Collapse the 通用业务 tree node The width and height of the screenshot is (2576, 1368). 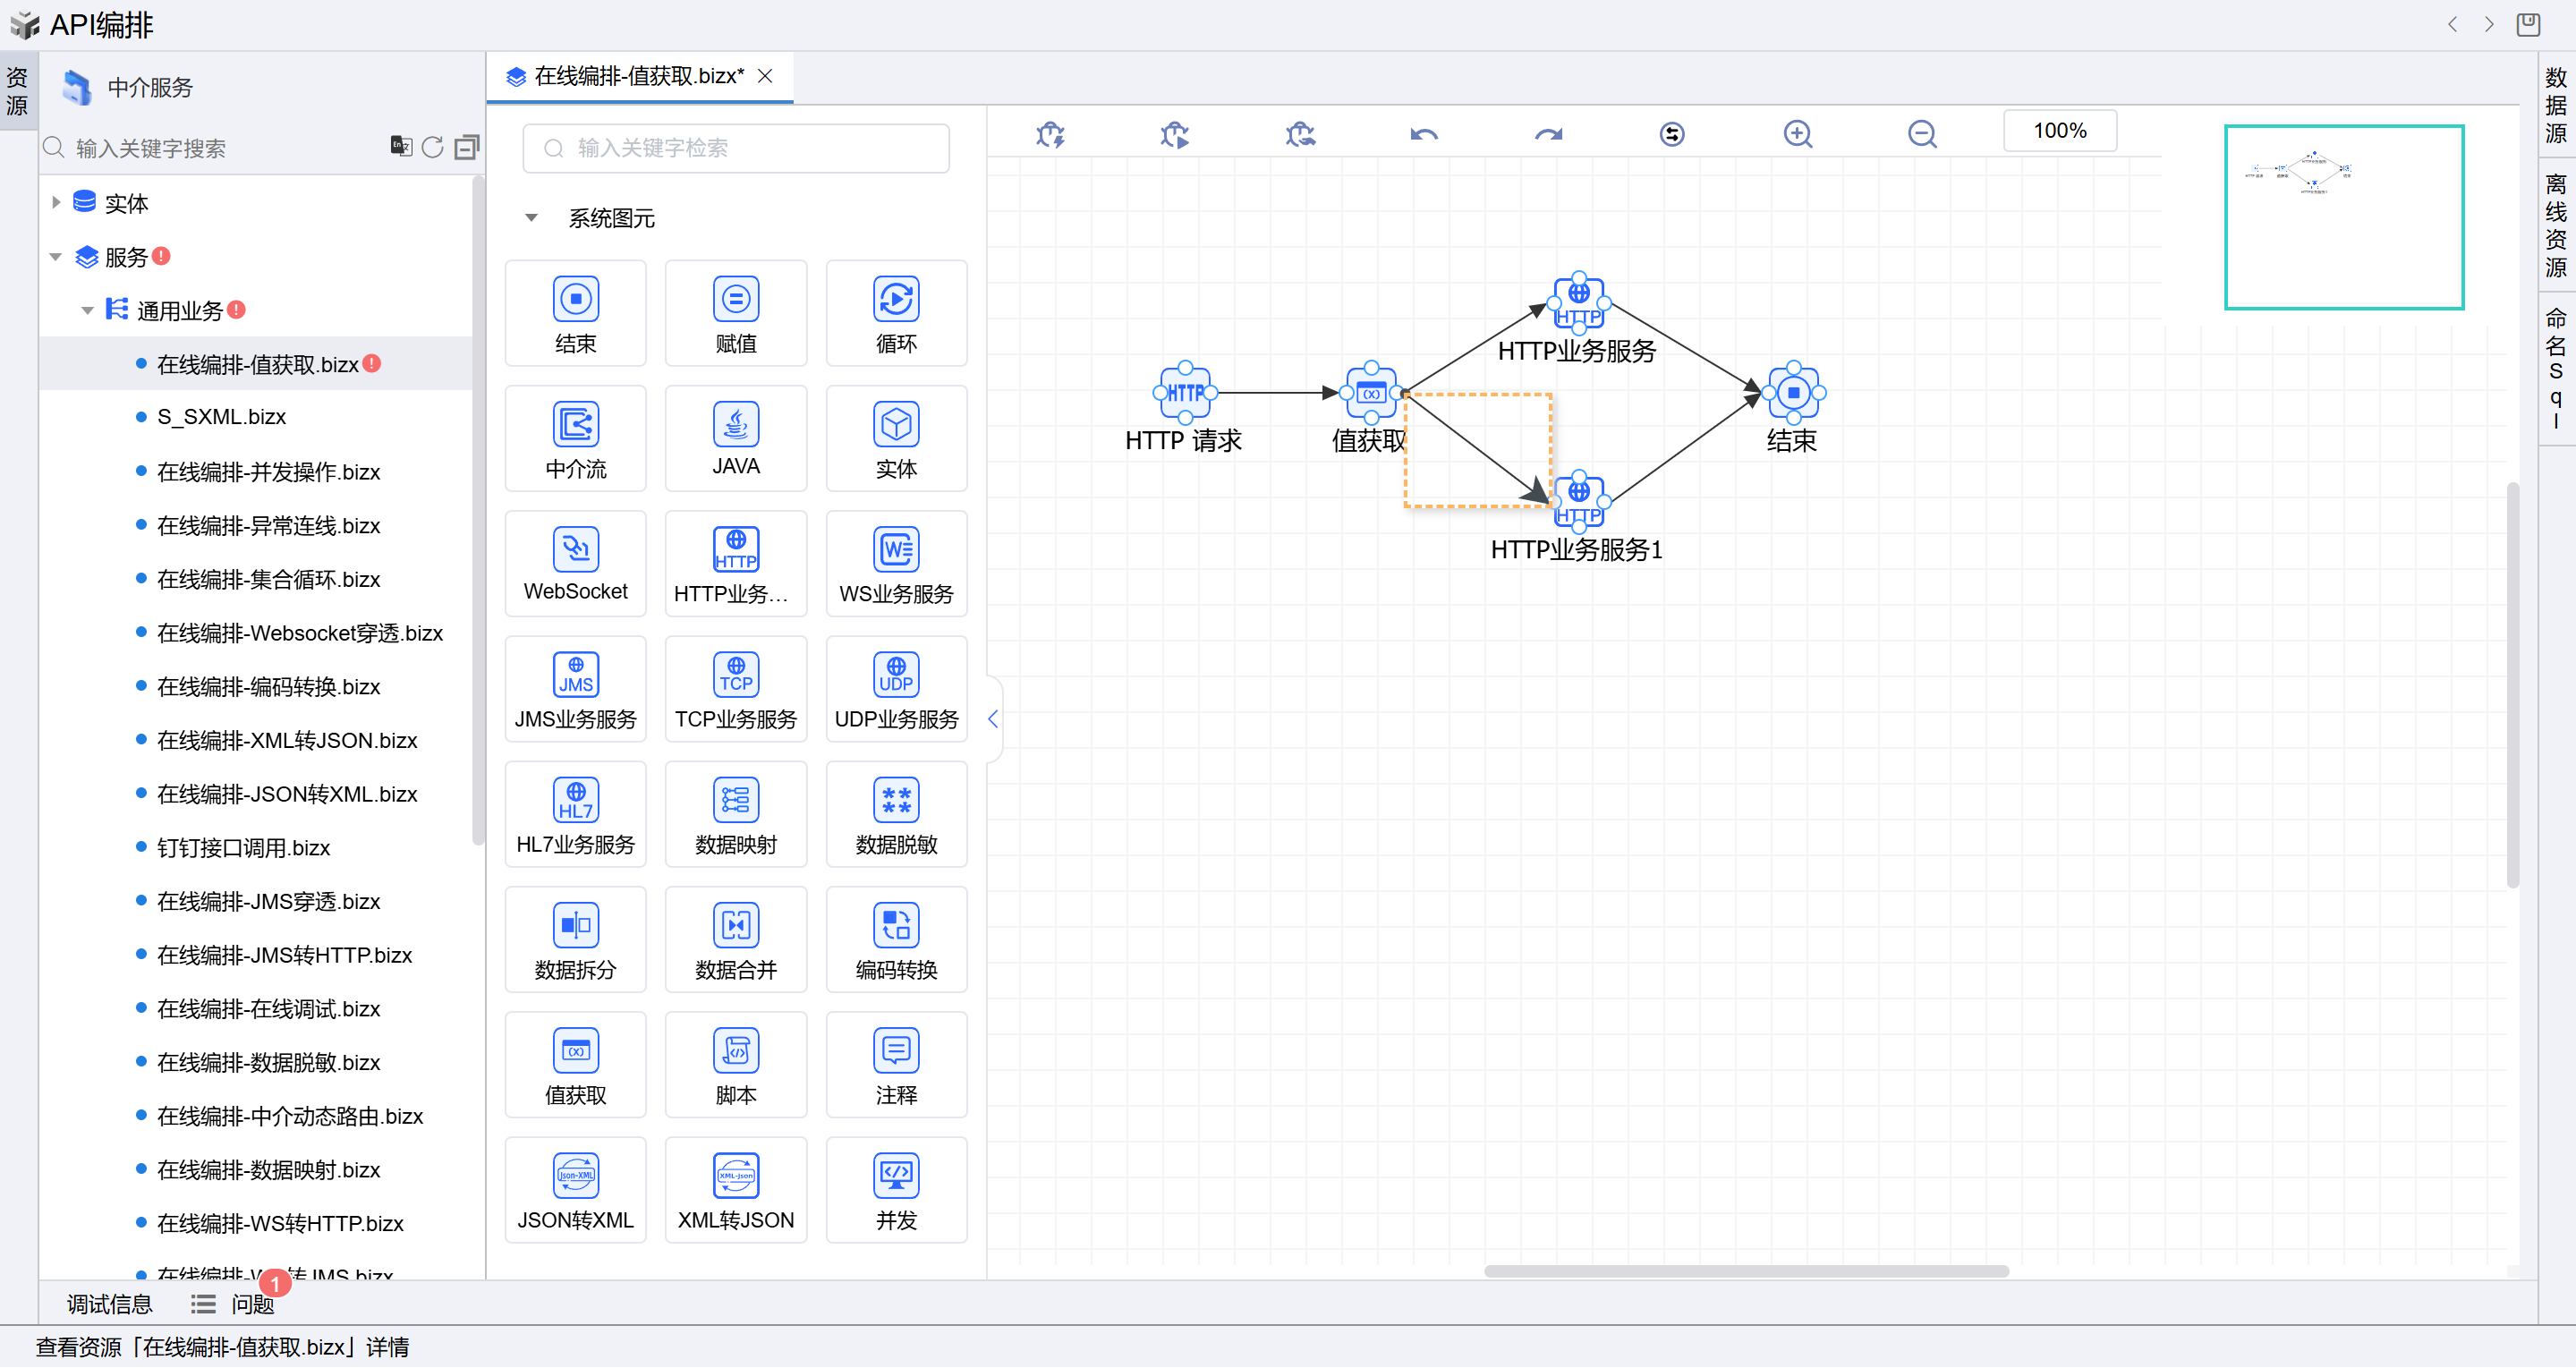point(87,311)
